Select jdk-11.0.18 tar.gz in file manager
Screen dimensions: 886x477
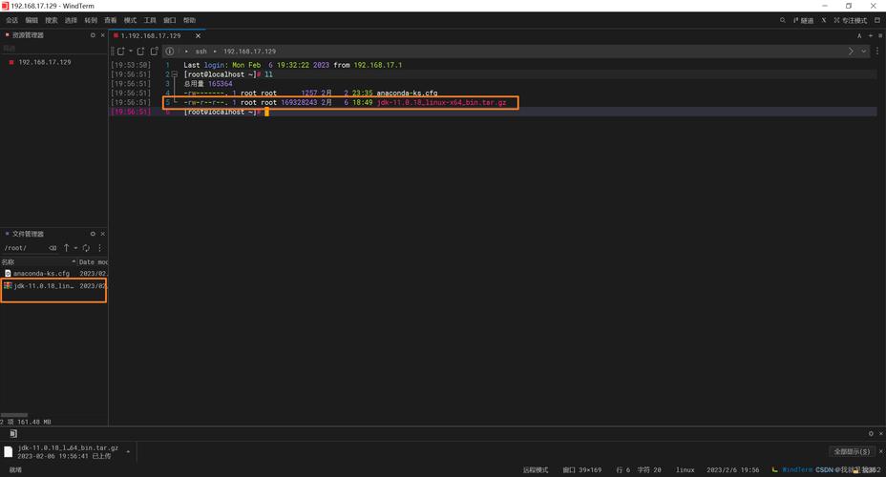[43, 285]
